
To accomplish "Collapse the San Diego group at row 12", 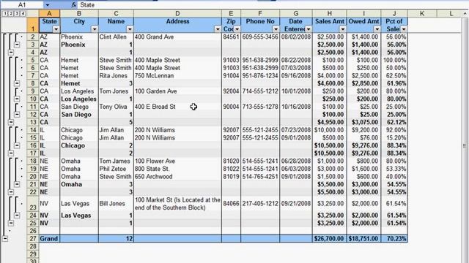I will [x=17, y=115].
